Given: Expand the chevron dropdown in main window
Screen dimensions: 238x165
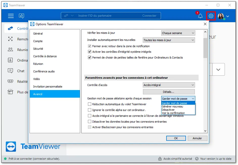Looking at the screenshot, I should (218, 70).
